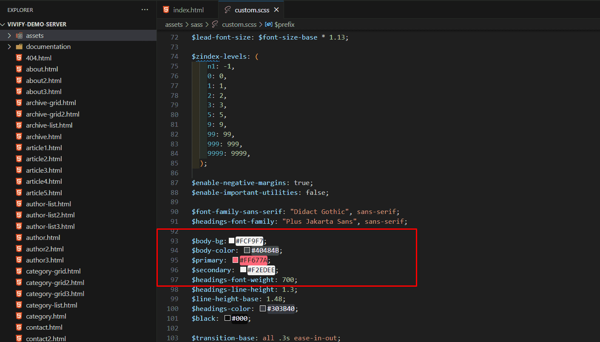Expand the assets folder chevron

click(9, 36)
